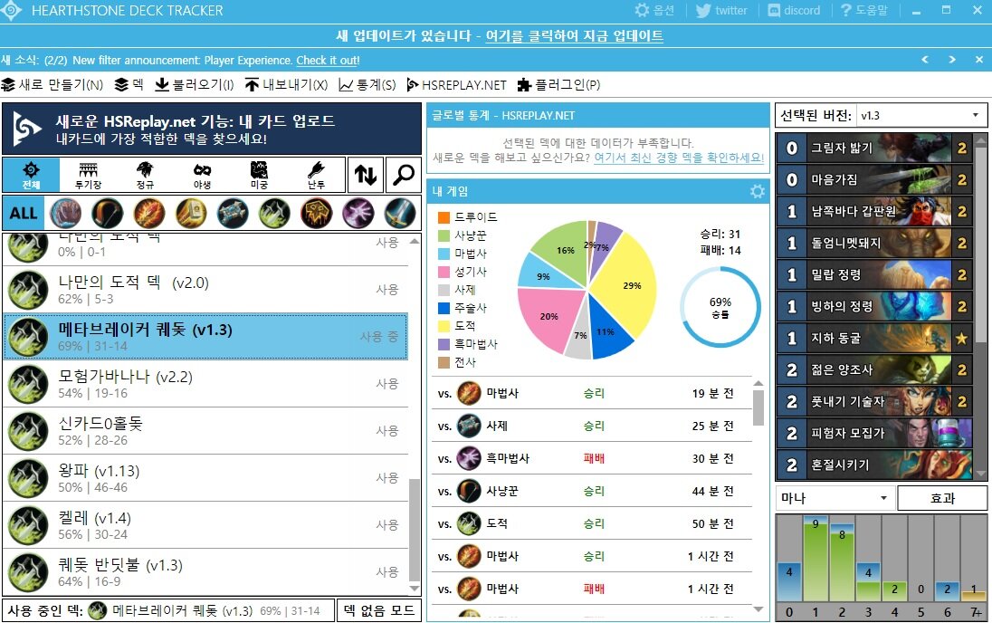Open the HSReplay.net card upload banner
The width and height of the screenshot is (992, 623).
[x=212, y=129]
